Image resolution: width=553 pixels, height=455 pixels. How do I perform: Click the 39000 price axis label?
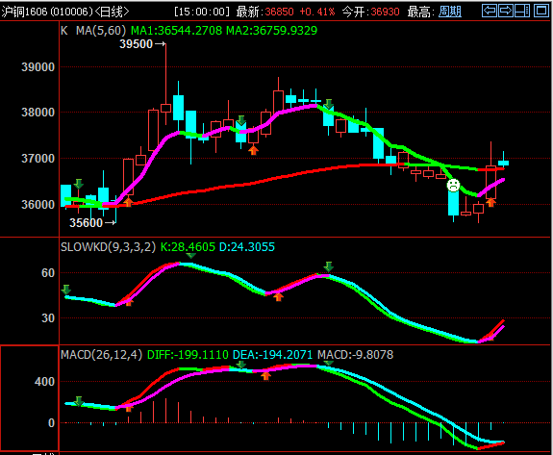(x=38, y=67)
